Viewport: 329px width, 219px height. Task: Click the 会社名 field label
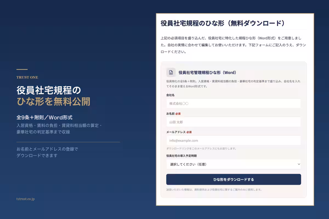[170, 95]
